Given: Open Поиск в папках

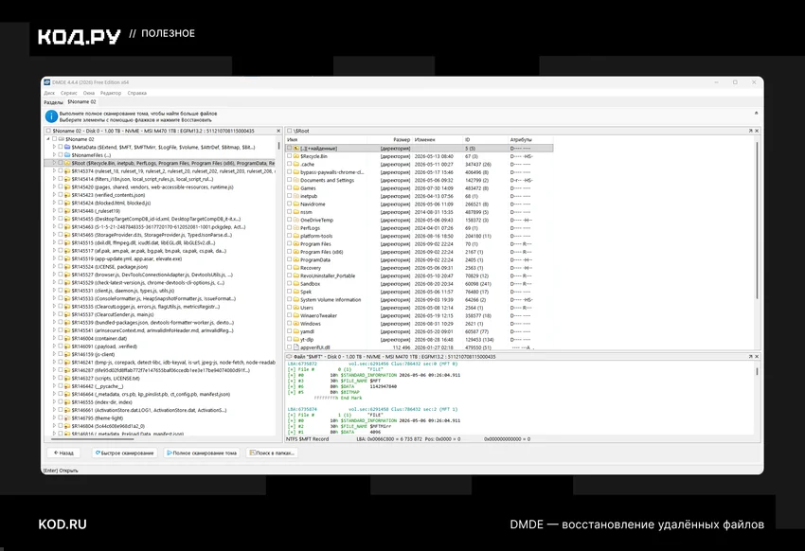Looking at the screenshot, I should pyautogui.click(x=272, y=453).
